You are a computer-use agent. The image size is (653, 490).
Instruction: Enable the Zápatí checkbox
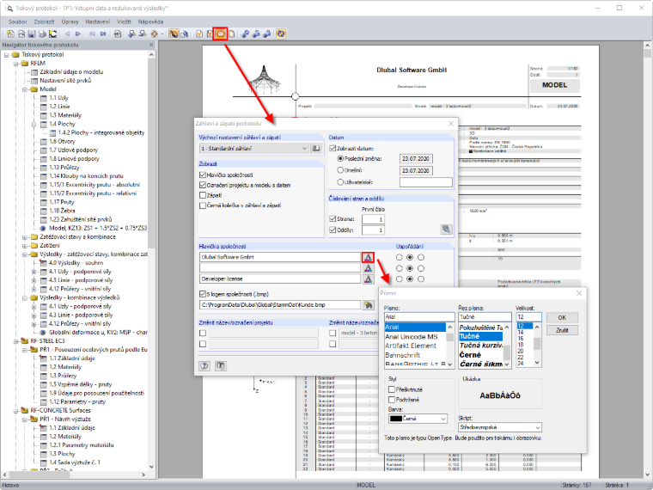(x=203, y=195)
